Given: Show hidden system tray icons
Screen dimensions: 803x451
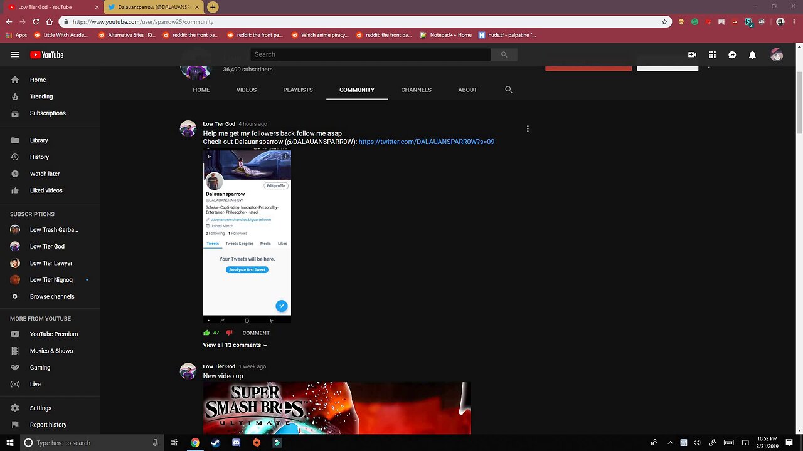Looking at the screenshot, I should click(669, 443).
